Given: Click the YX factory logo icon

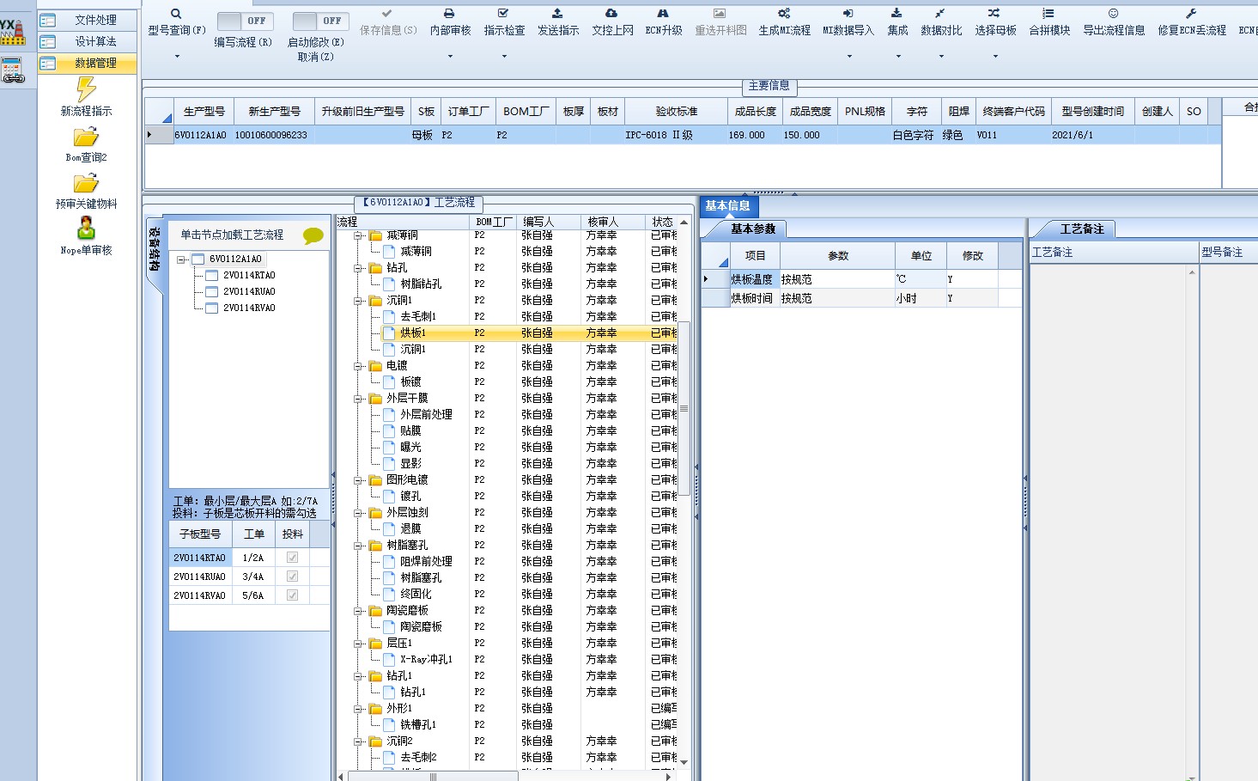Looking at the screenshot, I should 12,32.
